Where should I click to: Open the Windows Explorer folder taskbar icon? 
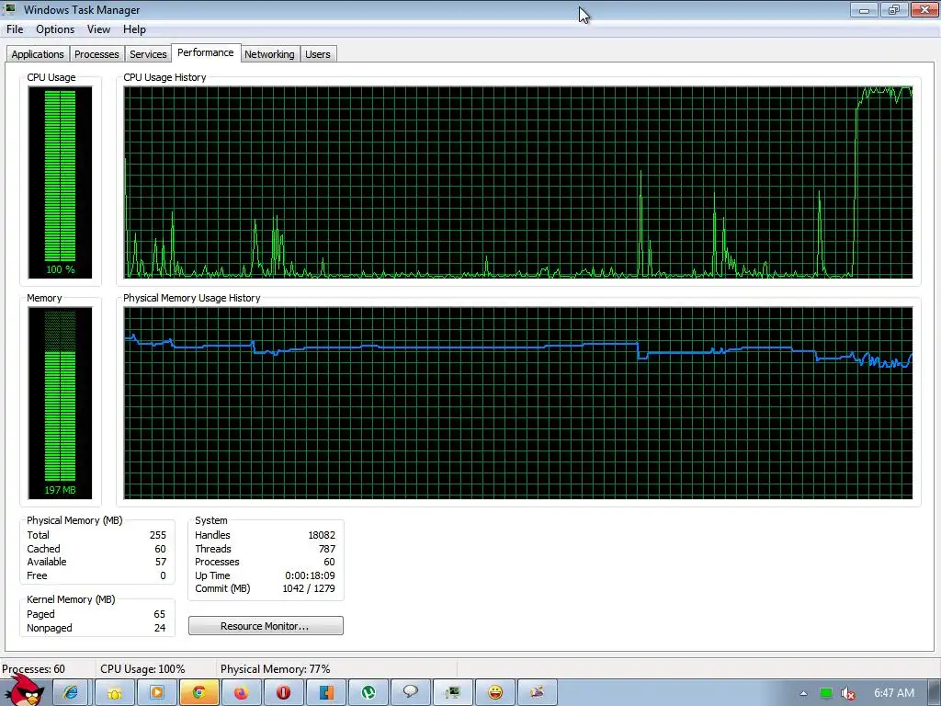point(114,693)
